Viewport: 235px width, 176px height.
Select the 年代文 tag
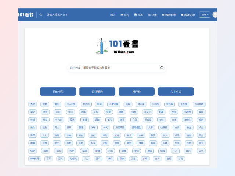(59, 120)
